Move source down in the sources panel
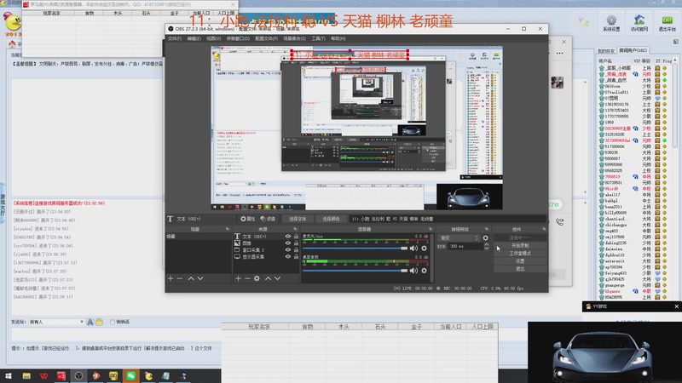 point(278,278)
